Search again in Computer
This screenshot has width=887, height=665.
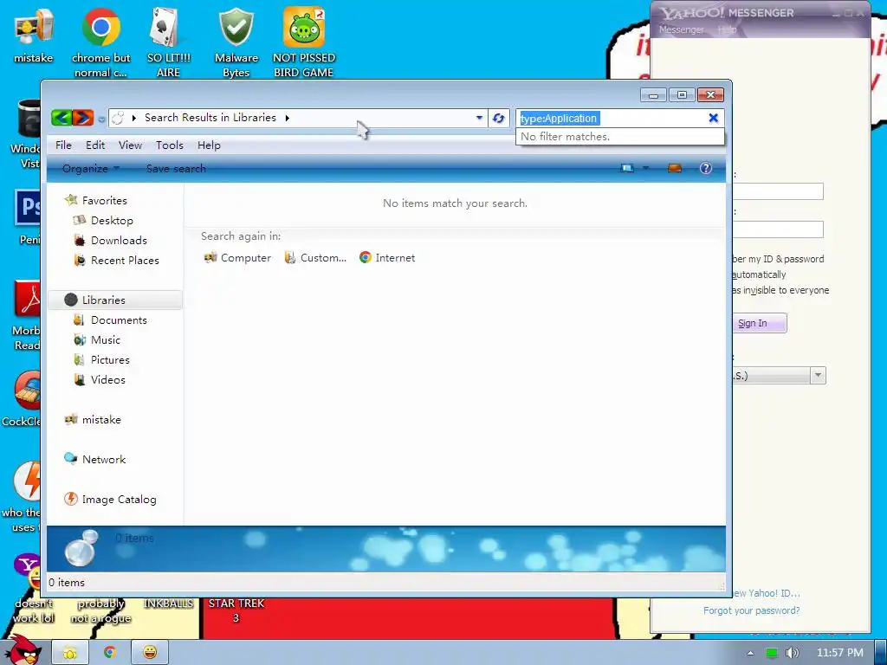click(x=237, y=258)
